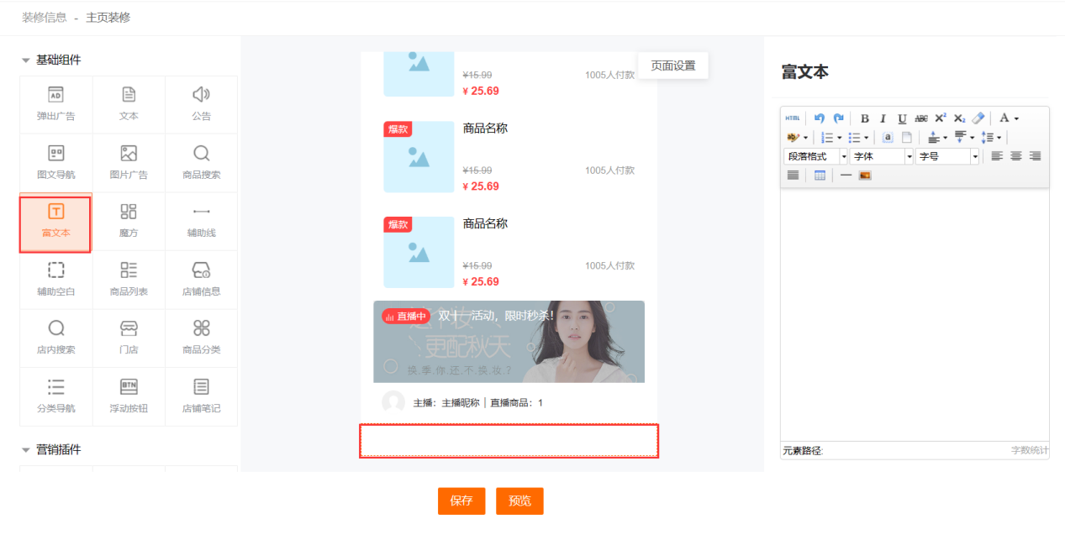1065x540 pixels.
Task: Select the 图片广告 component
Action: point(129,163)
